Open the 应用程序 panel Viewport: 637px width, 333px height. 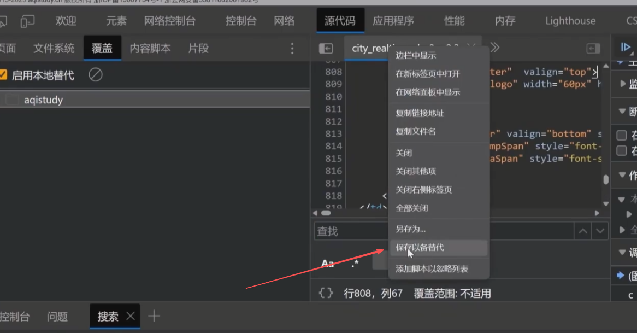coord(393,21)
